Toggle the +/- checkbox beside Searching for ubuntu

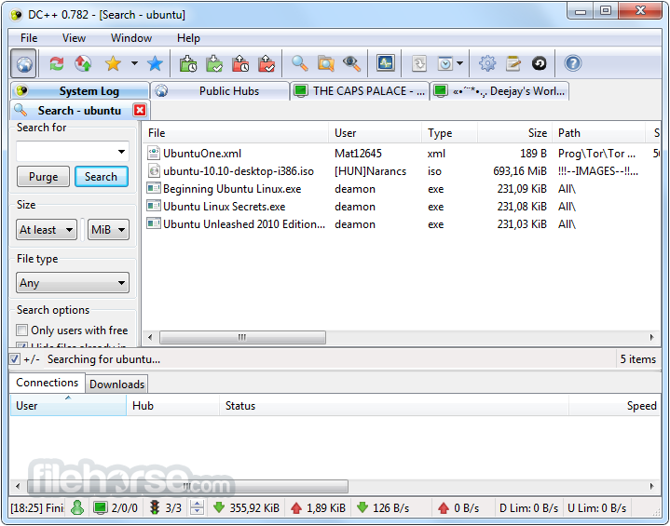(x=15, y=358)
